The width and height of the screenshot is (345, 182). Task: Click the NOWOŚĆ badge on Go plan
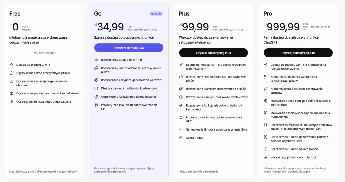click(x=156, y=13)
